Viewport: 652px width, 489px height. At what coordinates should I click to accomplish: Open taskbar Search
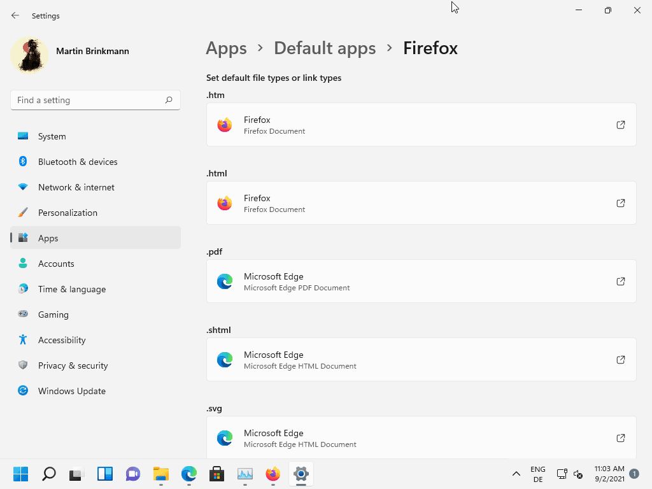coord(48,474)
